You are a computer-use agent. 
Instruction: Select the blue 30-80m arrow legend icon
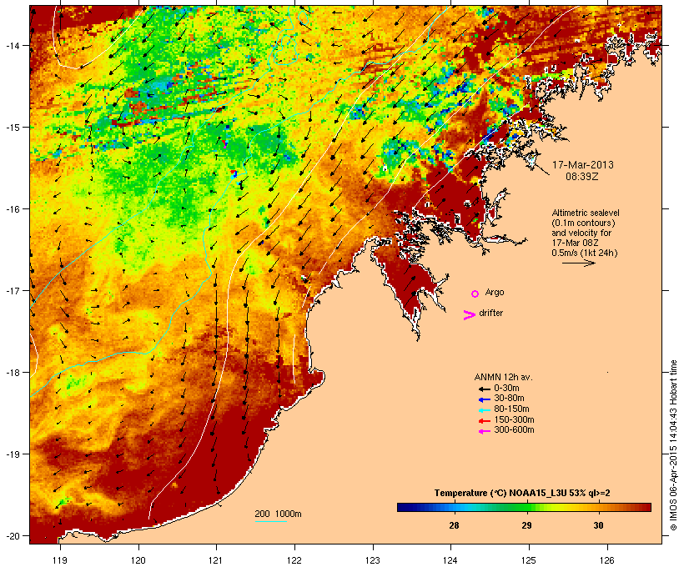[483, 399]
